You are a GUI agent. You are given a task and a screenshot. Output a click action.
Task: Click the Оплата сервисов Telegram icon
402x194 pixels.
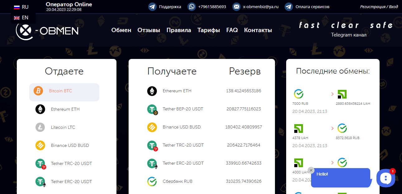289,7
